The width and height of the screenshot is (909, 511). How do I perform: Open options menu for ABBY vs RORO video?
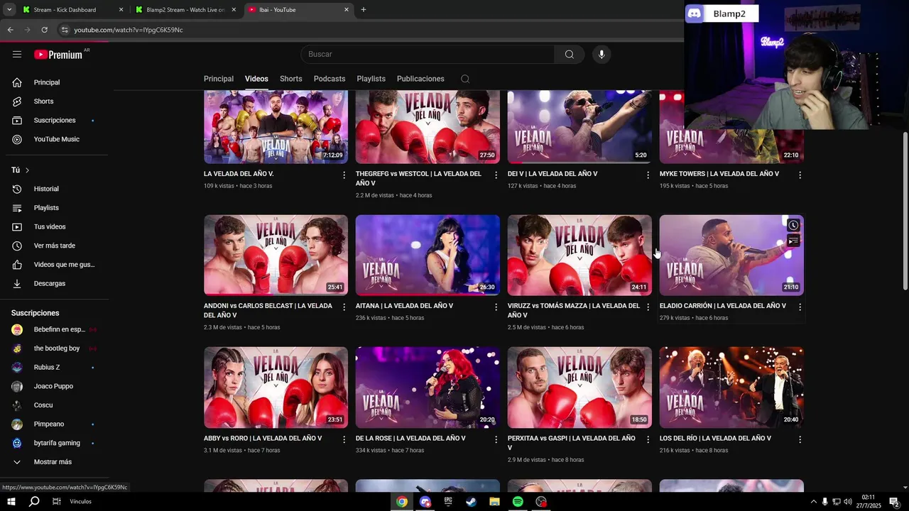pos(344,439)
